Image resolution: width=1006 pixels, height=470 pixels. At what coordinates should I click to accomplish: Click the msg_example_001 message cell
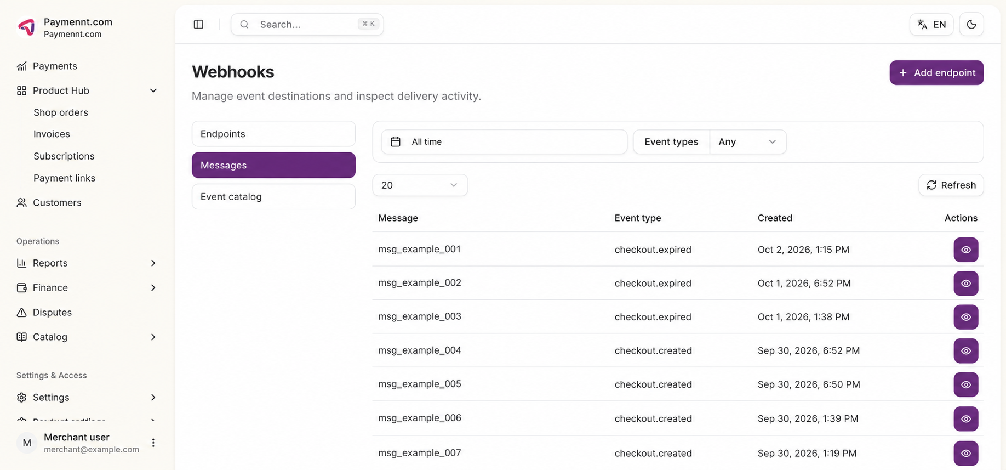(x=419, y=249)
